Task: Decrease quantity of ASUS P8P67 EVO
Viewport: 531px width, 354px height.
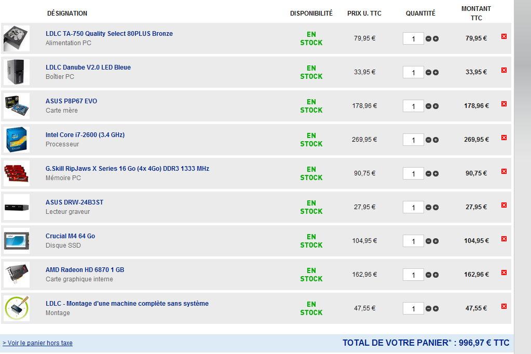Action: coord(428,106)
